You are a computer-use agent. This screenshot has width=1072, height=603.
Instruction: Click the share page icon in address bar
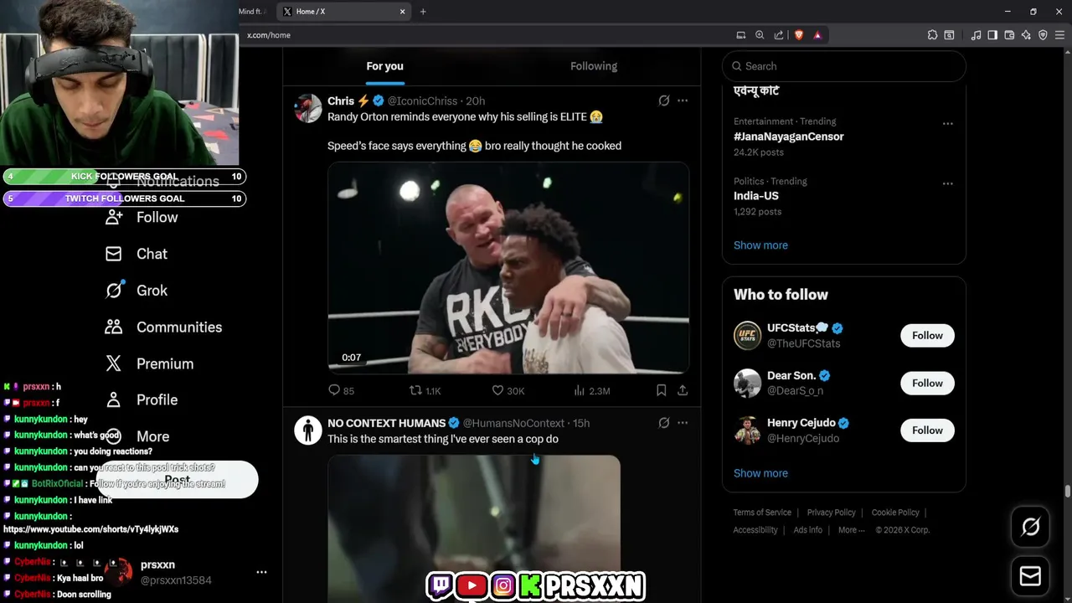click(779, 35)
